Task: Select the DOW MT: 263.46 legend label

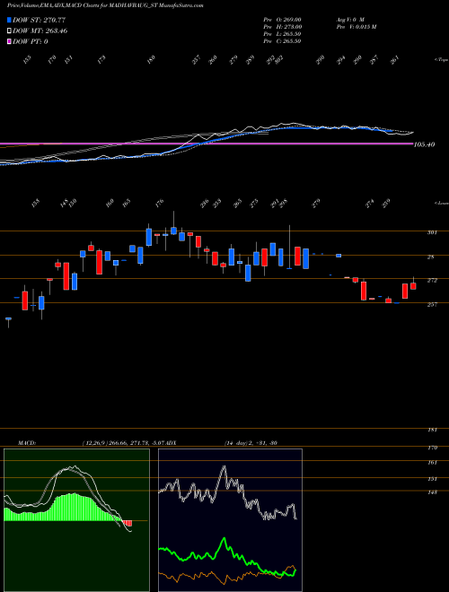Action: point(40,31)
